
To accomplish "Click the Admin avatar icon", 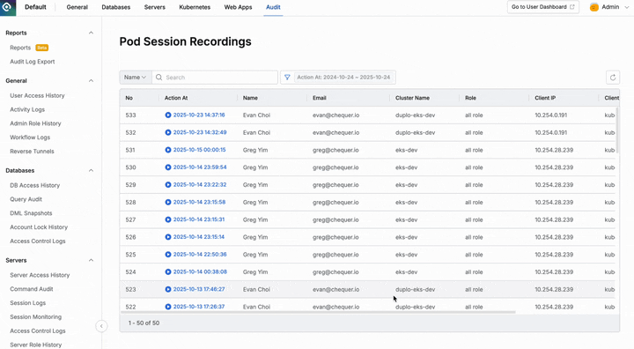I will click(594, 7).
